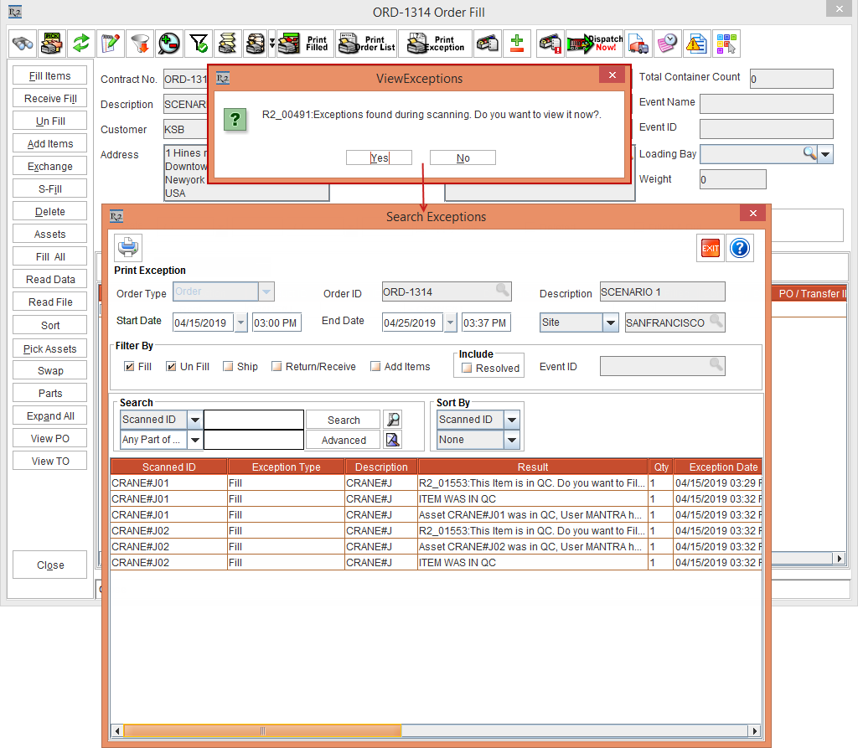Click the green refresh arrows toolbar icon
Image resolution: width=858 pixels, height=748 pixels.
[80, 43]
